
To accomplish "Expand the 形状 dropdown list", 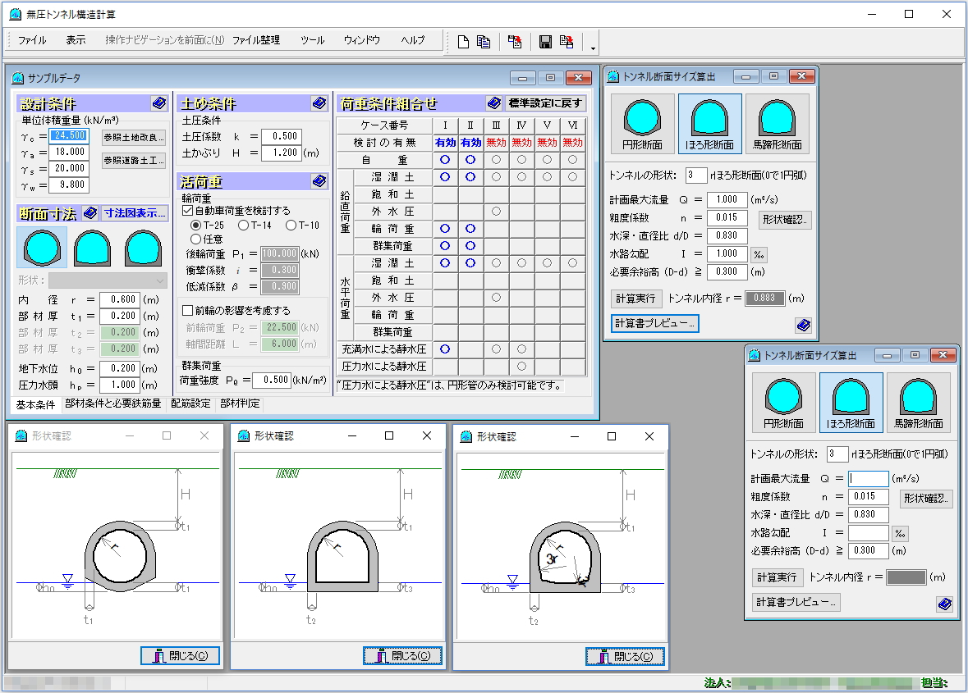I will [108, 280].
